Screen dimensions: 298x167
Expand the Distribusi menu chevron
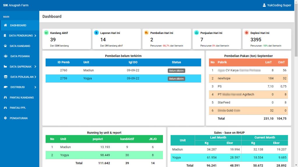(35, 87)
